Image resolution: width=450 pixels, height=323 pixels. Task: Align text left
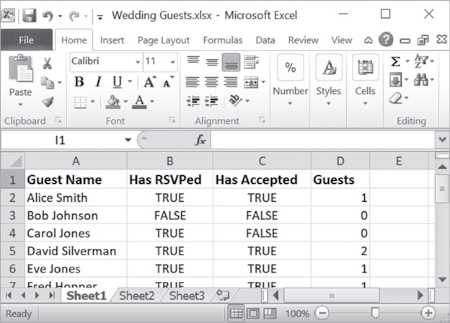click(193, 82)
